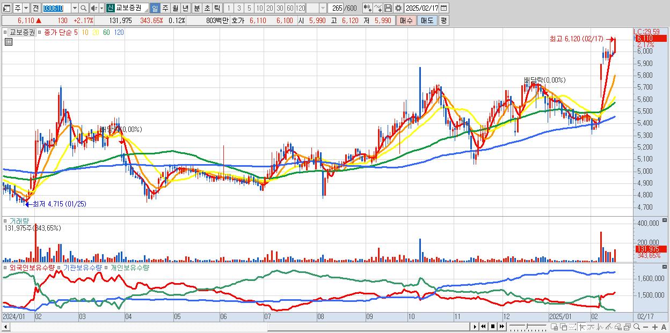The image size is (670, 333).
Task: Click the green 60 moving average label
Action: [106, 32]
